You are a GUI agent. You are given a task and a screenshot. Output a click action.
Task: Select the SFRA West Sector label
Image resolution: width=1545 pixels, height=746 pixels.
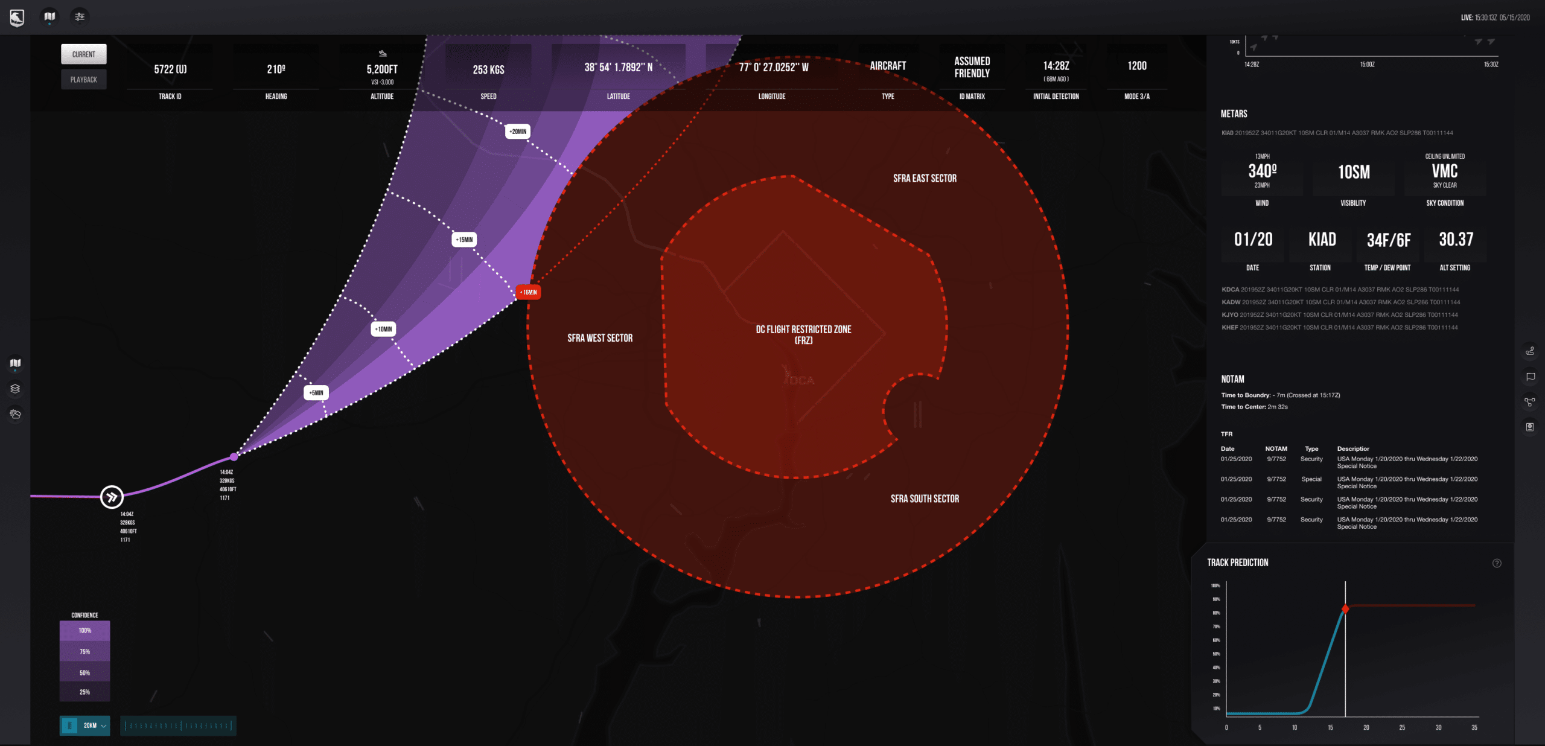click(600, 338)
